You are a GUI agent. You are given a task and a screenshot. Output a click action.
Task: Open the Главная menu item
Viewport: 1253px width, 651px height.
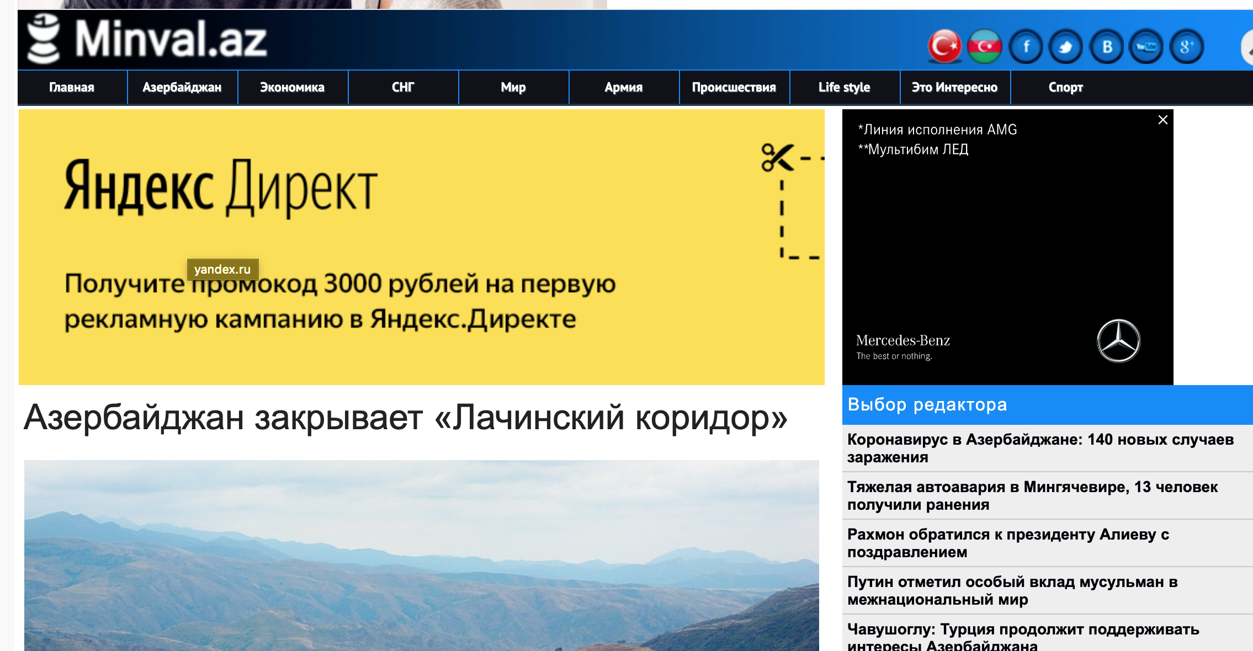point(72,87)
